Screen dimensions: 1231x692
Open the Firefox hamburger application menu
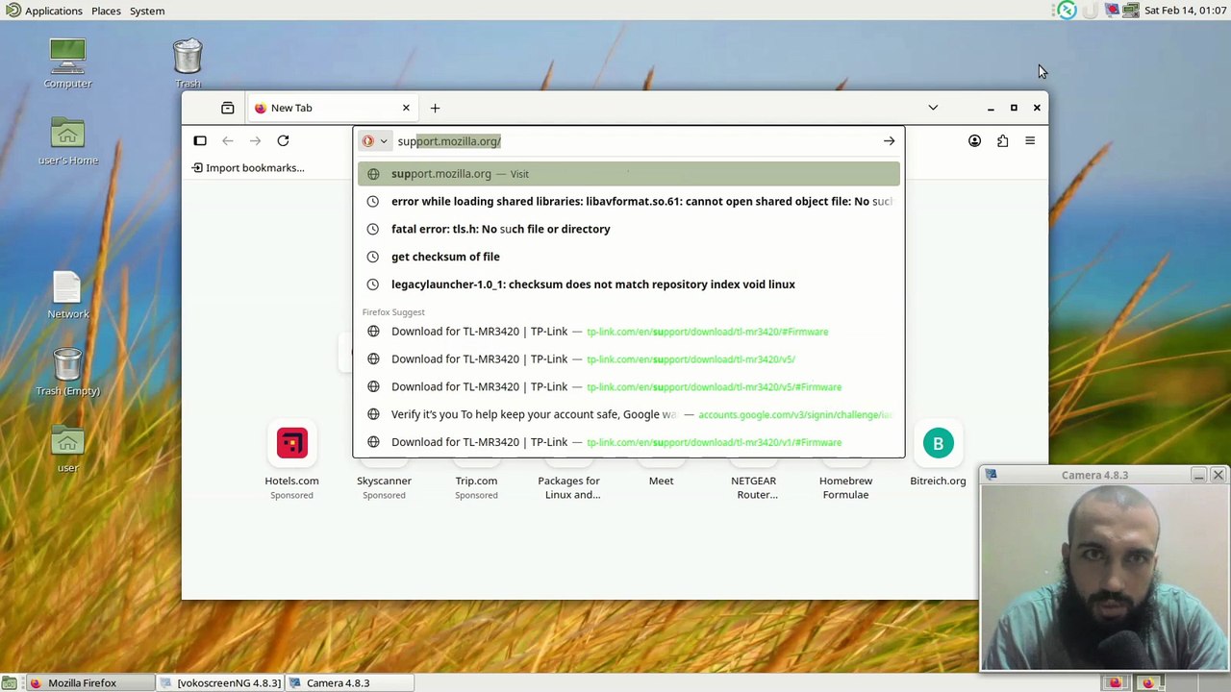pyautogui.click(x=1030, y=141)
